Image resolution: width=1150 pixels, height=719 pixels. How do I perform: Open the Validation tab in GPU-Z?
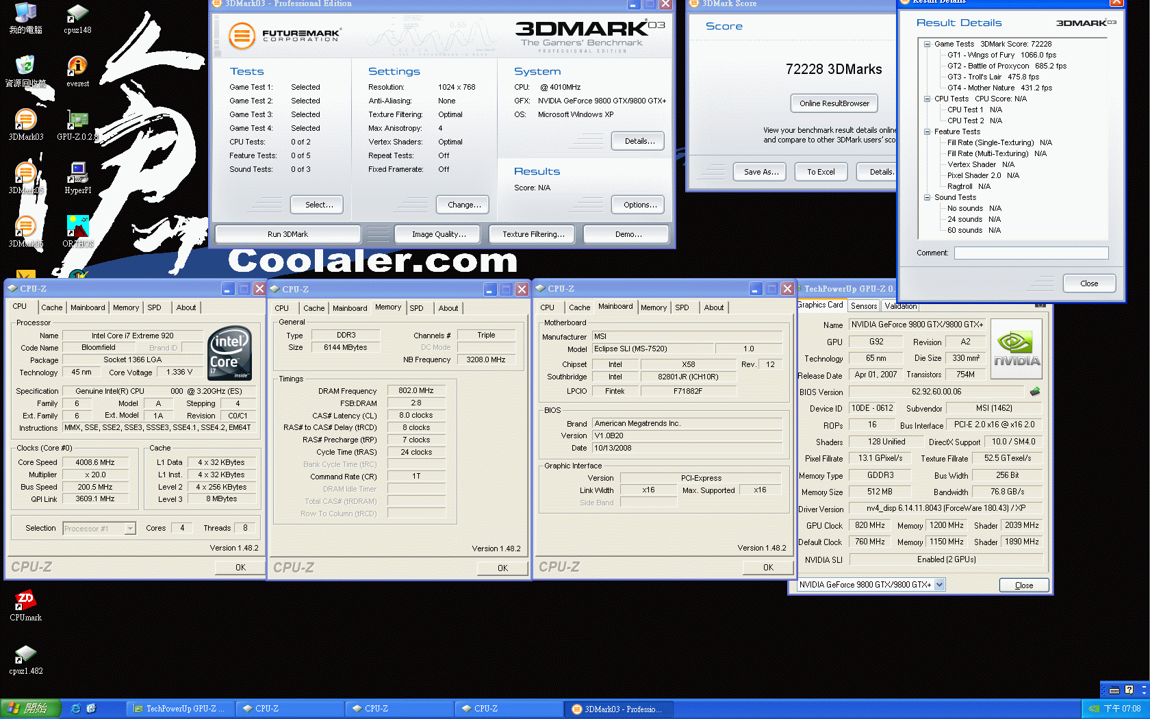click(x=900, y=306)
